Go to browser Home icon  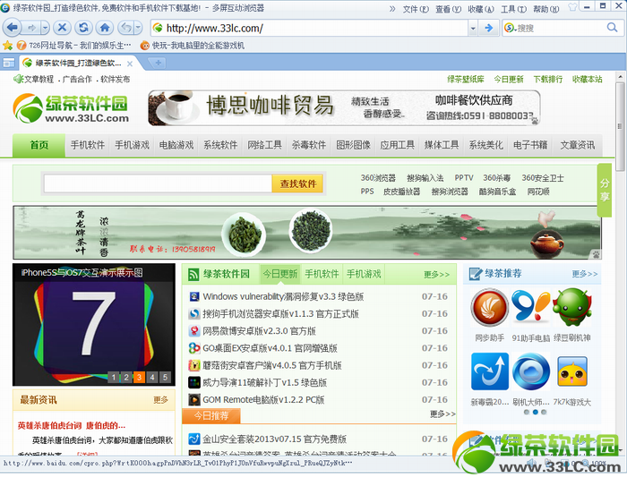click(105, 28)
